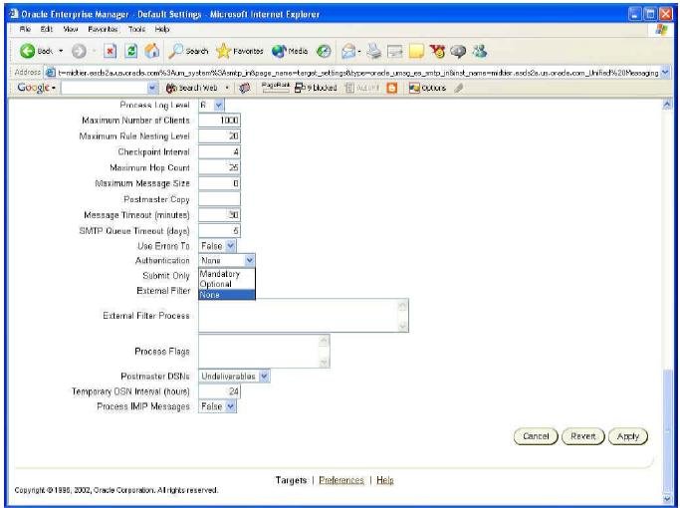This screenshot has height=508, width=680.
Task: Open the Favorites menu
Action: (x=103, y=29)
